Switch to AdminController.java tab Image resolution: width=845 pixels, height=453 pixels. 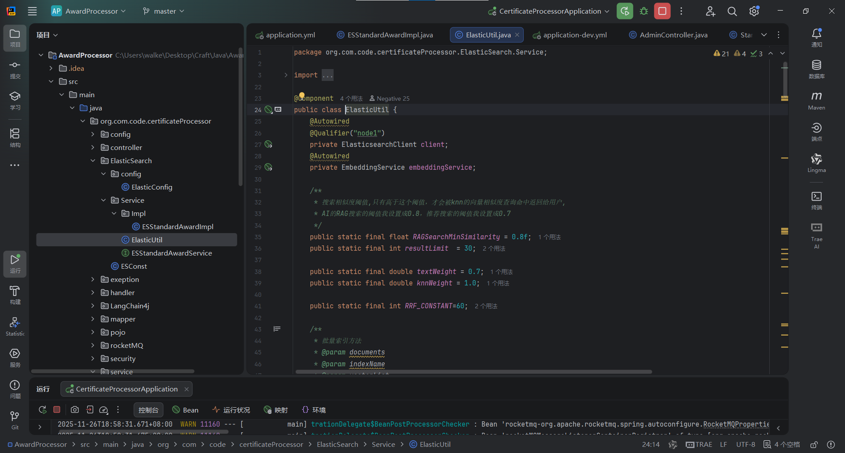669,35
